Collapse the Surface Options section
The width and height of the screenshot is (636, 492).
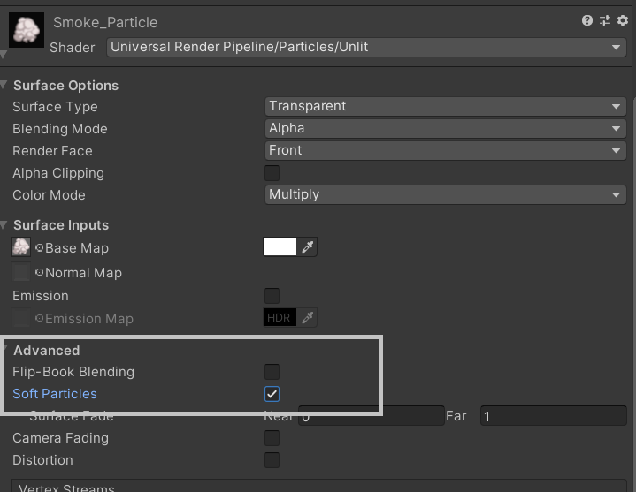point(5,85)
